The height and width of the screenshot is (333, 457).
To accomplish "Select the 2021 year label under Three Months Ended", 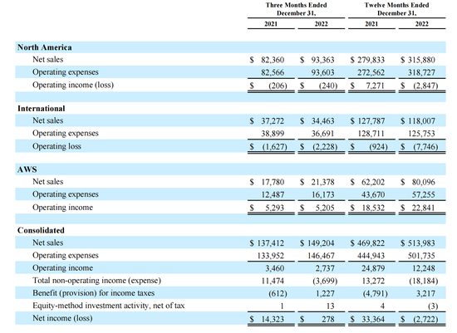I will [x=271, y=24].
